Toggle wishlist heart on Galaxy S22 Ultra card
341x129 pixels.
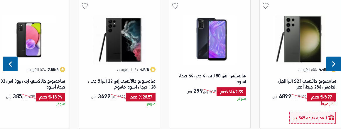coord(85,6)
